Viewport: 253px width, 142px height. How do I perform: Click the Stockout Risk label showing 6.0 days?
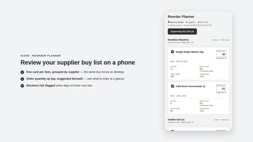[x=207, y=71]
